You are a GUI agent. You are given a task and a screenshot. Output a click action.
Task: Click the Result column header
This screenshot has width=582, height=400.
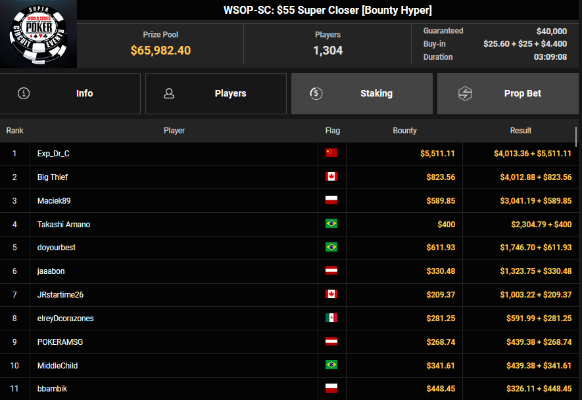tap(520, 131)
